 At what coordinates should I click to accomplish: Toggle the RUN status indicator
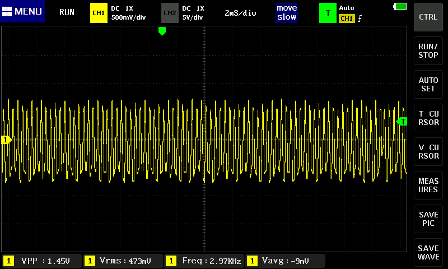click(67, 12)
